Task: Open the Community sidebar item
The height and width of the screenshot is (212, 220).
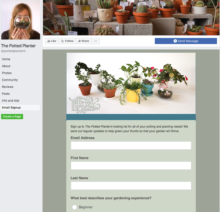Action: click(10, 80)
